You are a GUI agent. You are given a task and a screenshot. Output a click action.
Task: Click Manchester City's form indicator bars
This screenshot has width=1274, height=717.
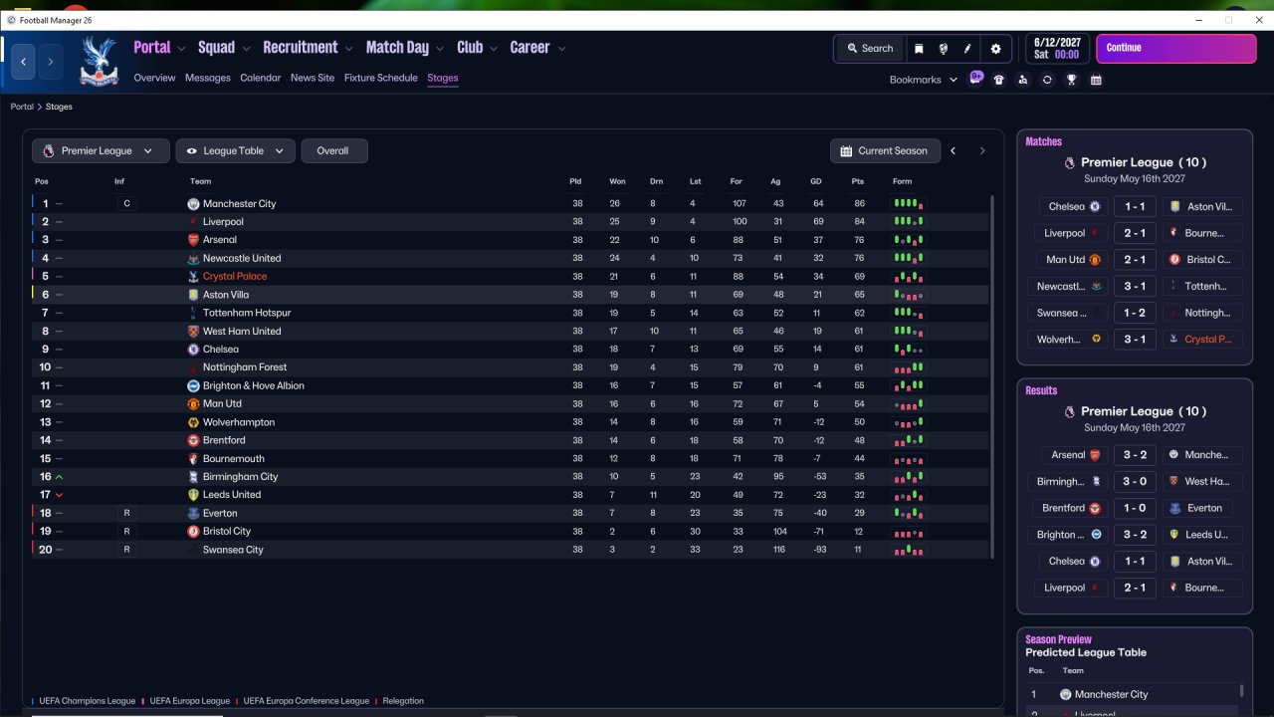[x=908, y=203]
